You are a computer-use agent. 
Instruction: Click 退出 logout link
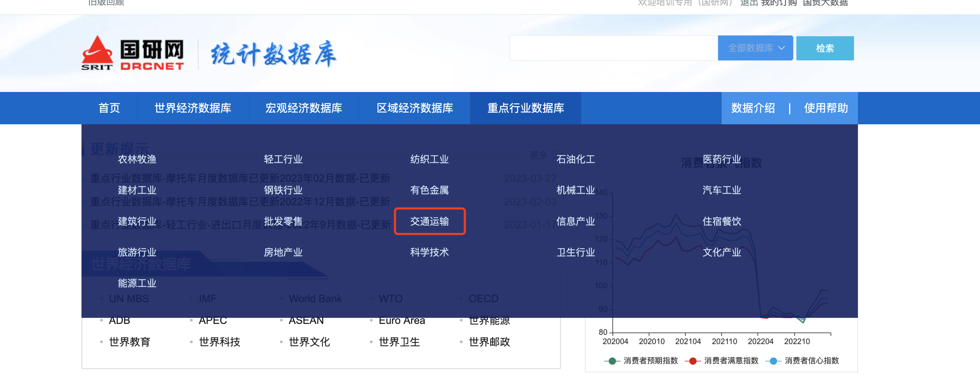coord(749,3)
